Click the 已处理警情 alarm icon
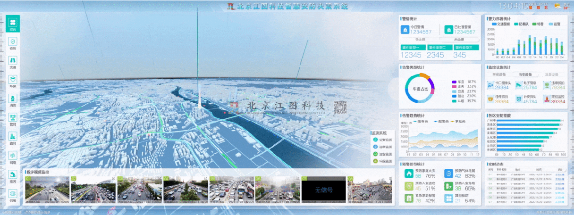Viewport: 574px width, 215px height. click(449, 30)
